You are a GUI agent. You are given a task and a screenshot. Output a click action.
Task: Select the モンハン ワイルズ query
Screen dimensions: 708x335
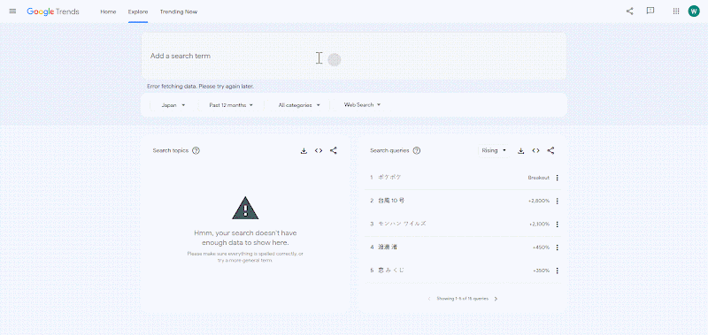point(403,225)
